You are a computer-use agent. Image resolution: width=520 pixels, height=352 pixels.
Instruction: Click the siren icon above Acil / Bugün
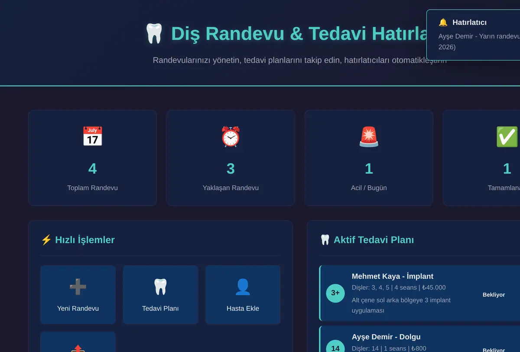[x=369, y=136]
